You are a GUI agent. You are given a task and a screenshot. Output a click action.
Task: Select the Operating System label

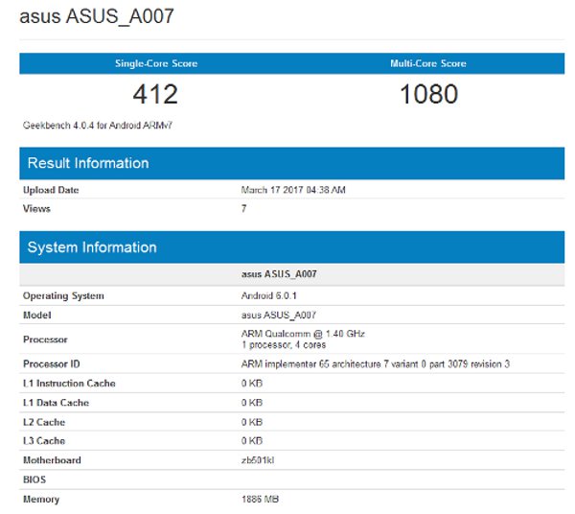coord(63,295)
